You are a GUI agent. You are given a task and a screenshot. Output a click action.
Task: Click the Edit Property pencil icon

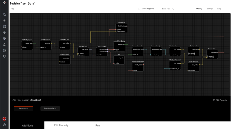(214, 100)
